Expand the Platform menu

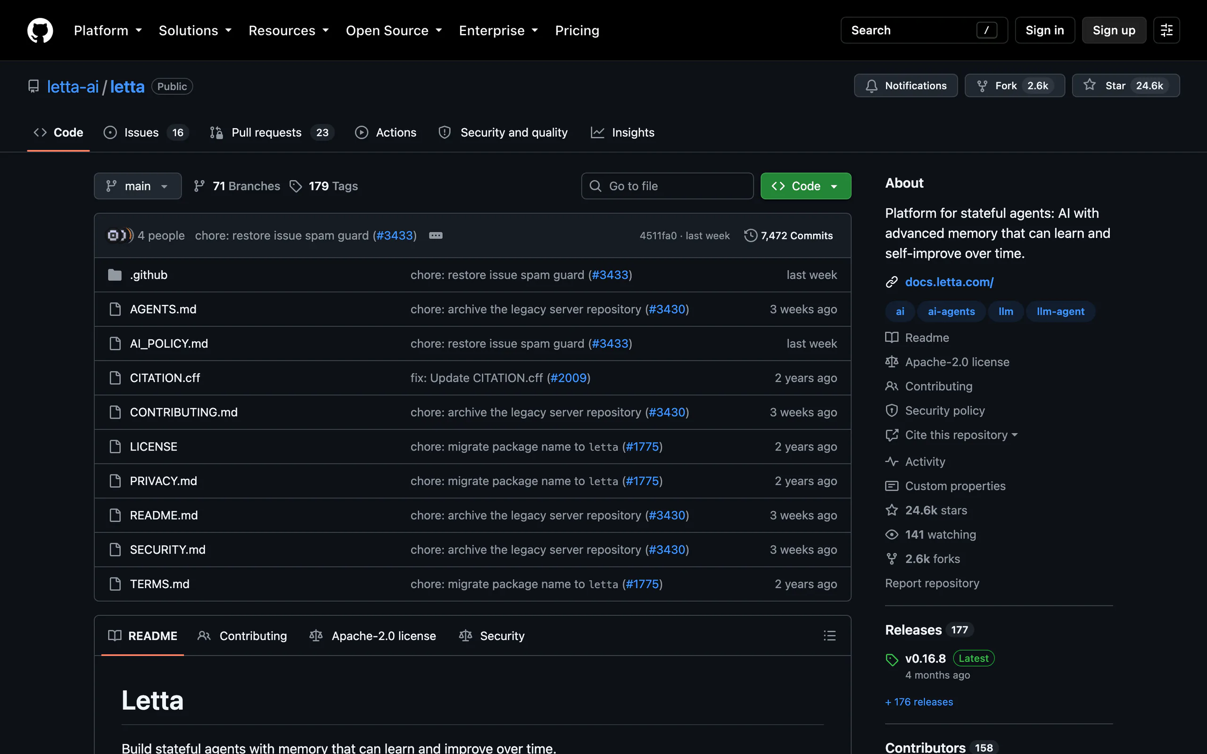[107, 31]
